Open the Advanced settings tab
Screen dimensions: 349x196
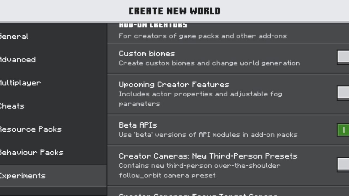coord(53,60)
